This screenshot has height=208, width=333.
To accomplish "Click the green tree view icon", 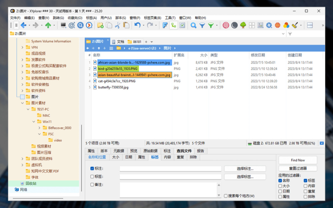I will pyautogui.click(x=243, y=25).
